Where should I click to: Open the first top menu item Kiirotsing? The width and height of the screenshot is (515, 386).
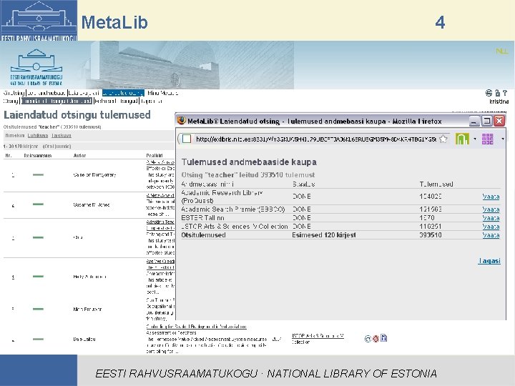tap(14, 93)
